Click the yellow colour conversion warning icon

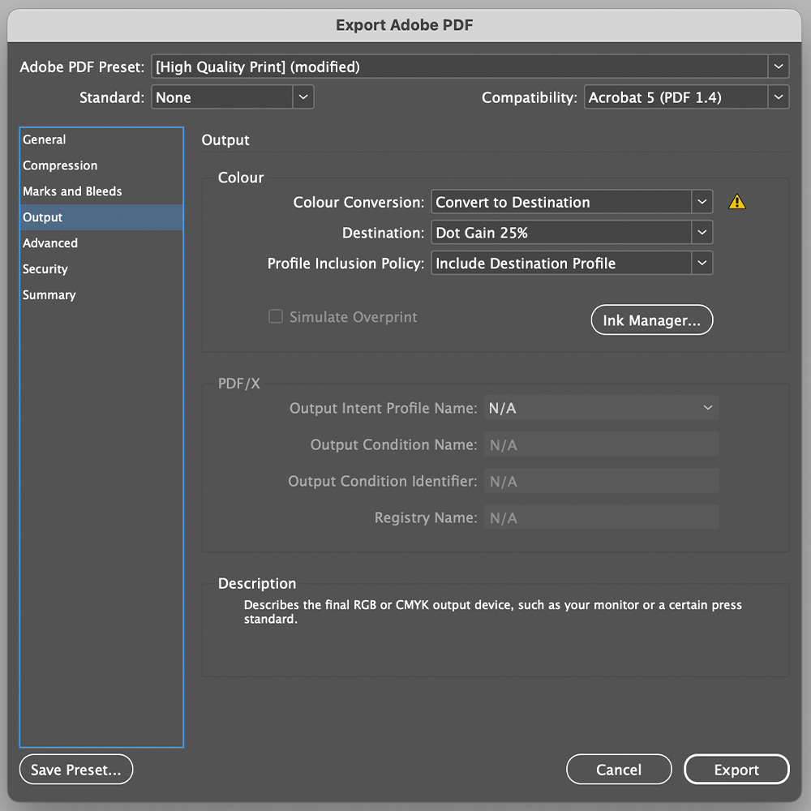736,202
